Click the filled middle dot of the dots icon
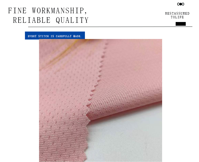The width and height of the screenshot is (199, 162). coord(181,4)
